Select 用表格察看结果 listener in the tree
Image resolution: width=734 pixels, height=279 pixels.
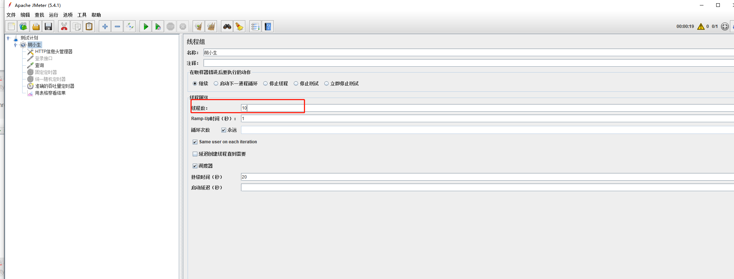tap(50, 93)
